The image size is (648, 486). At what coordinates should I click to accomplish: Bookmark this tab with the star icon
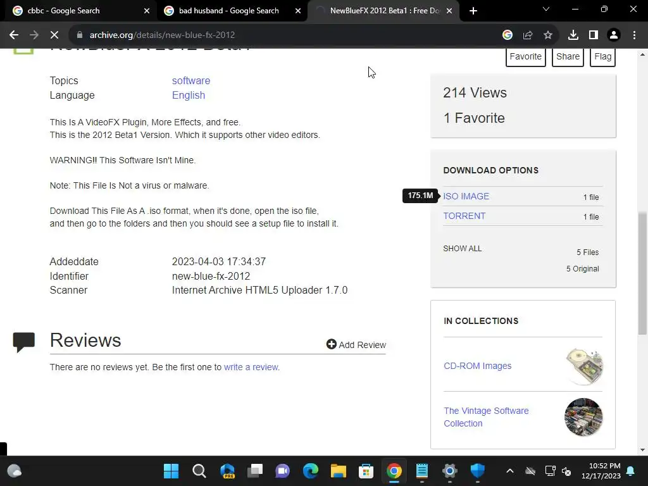coord(548,35)
